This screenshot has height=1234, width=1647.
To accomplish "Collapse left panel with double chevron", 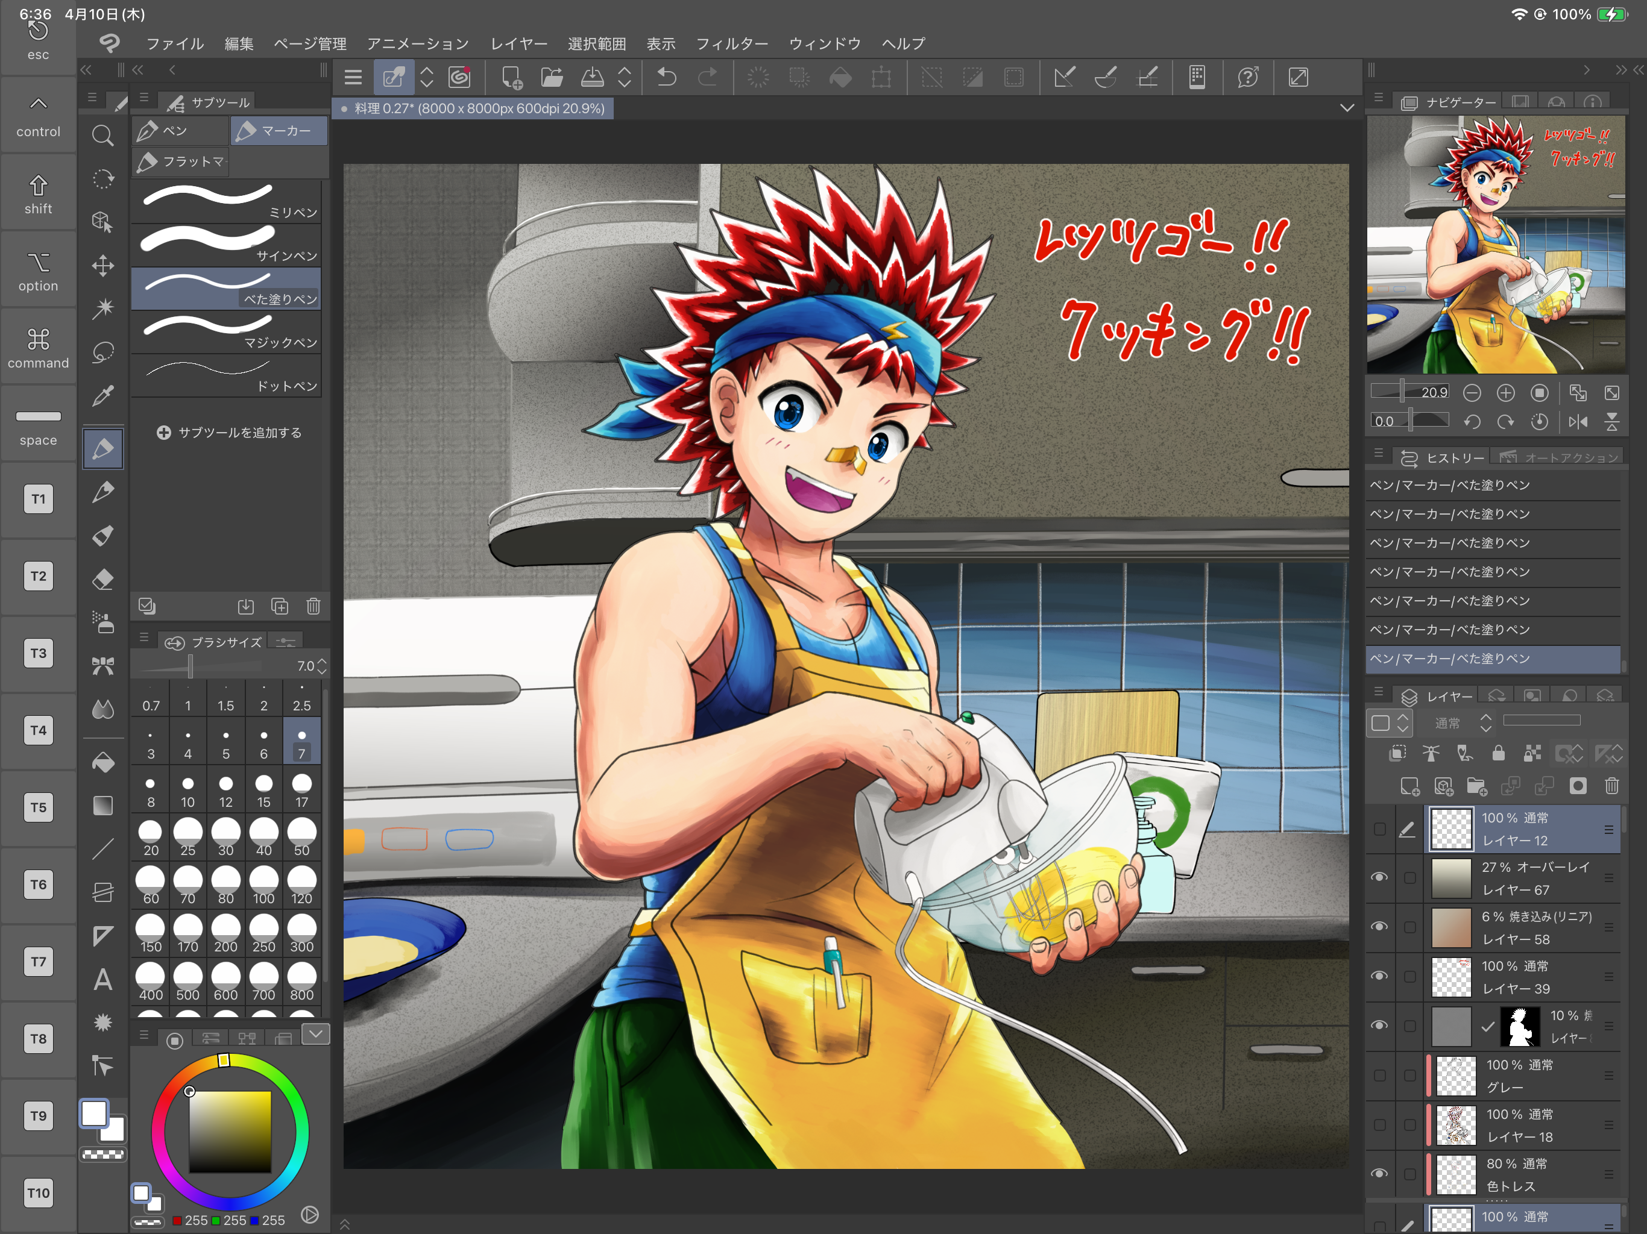I will pyautogui.click(x=86, y=70).
